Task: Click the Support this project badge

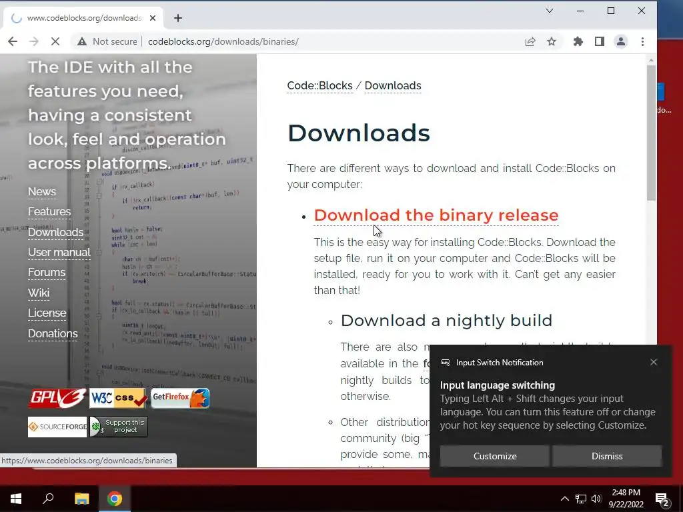Action: point(119,427)
